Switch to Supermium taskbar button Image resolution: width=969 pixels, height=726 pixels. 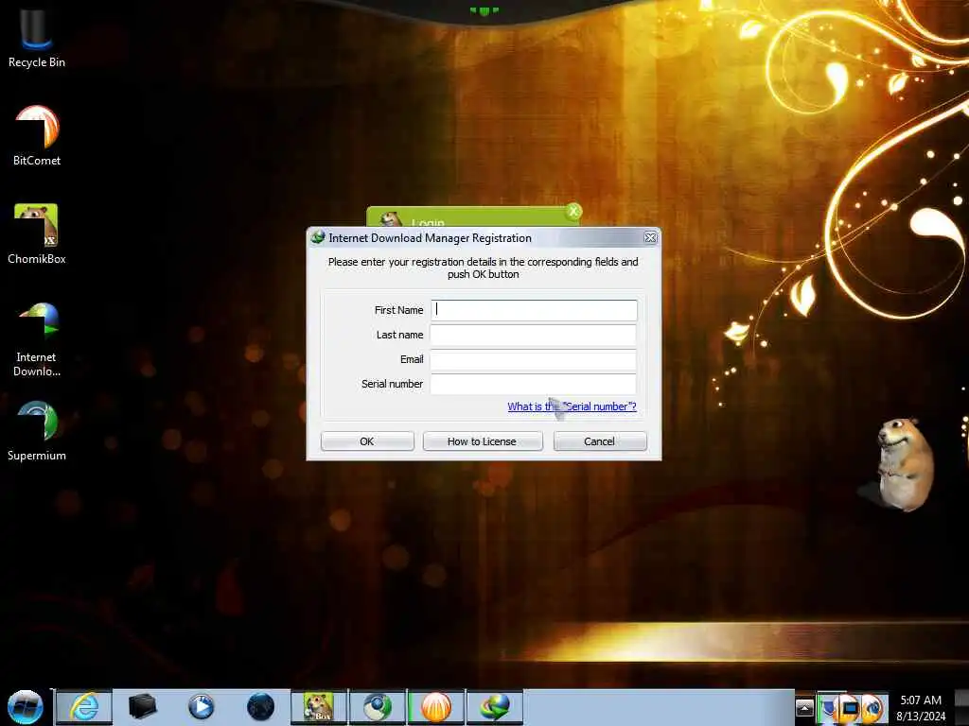(x=378, y=707)
